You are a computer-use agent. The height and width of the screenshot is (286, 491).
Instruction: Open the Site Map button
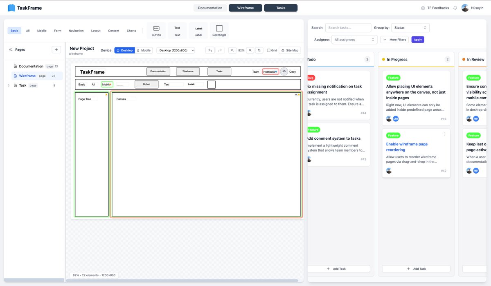(291, 50)
